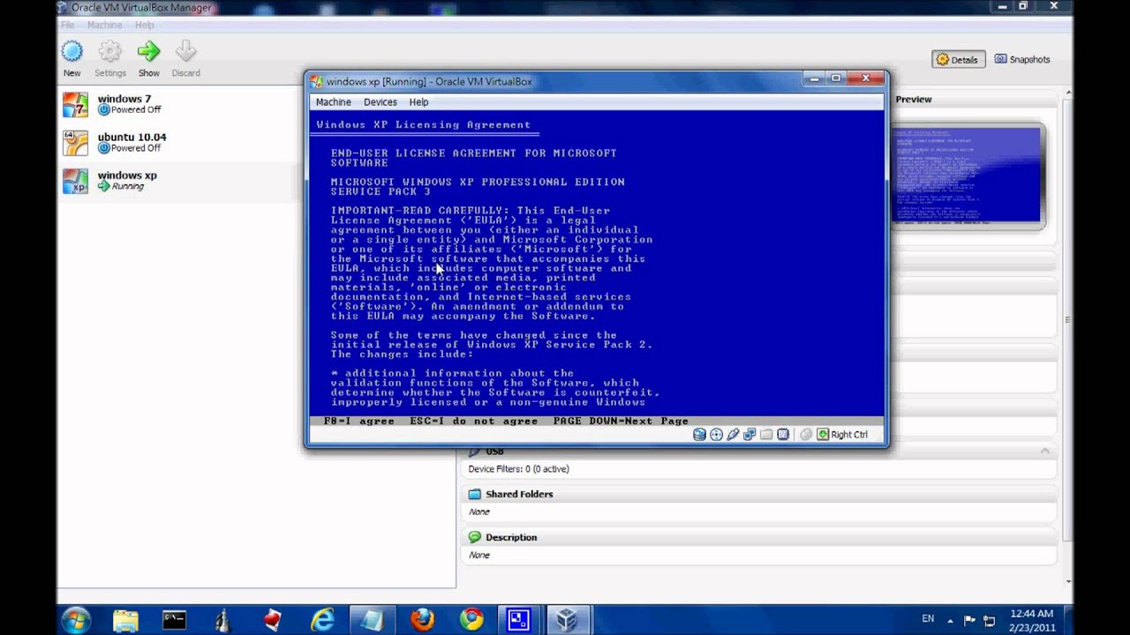This screenshot has height=635, width=1130.
Task: Click the virtualization chip status icon
Action: pyautogui.click(x=783, y=434)
